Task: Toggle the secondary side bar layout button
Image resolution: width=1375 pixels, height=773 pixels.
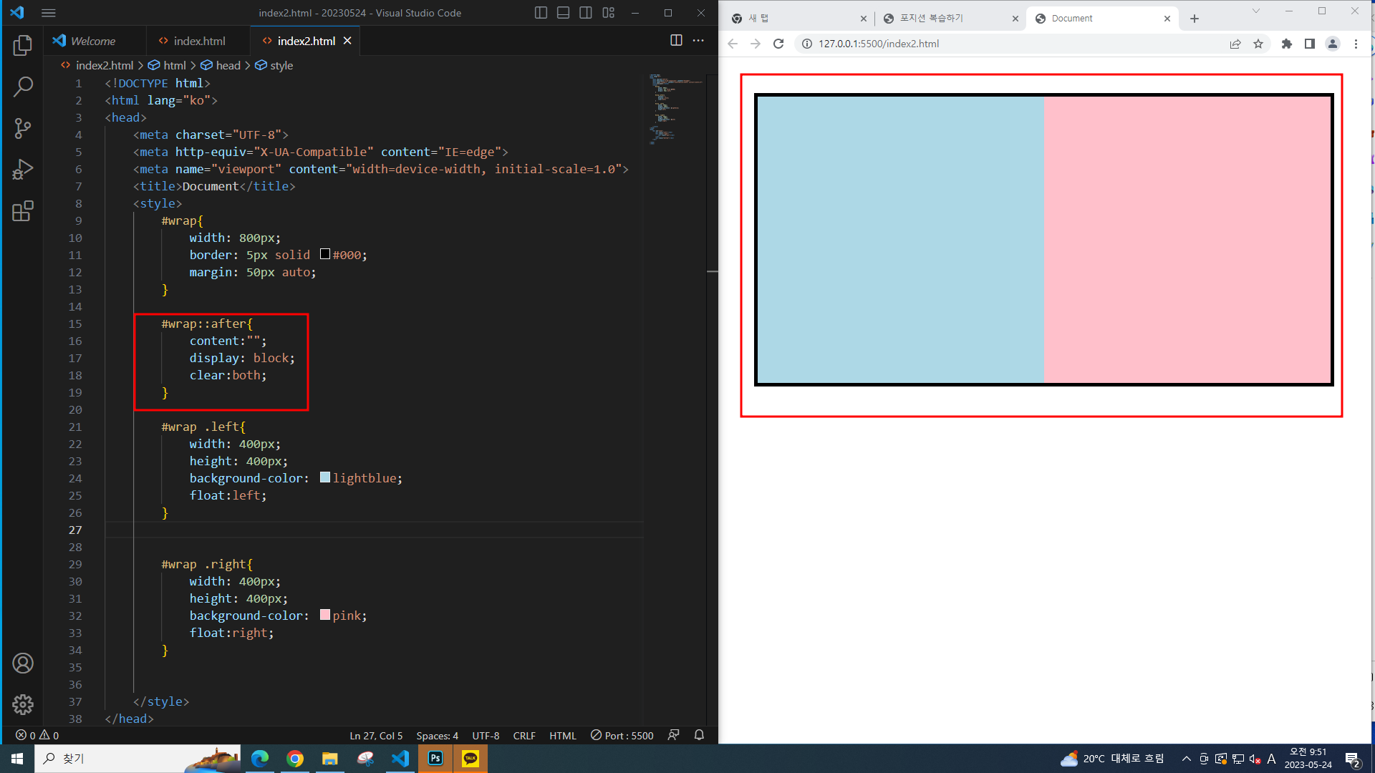Action: (586, 13)
